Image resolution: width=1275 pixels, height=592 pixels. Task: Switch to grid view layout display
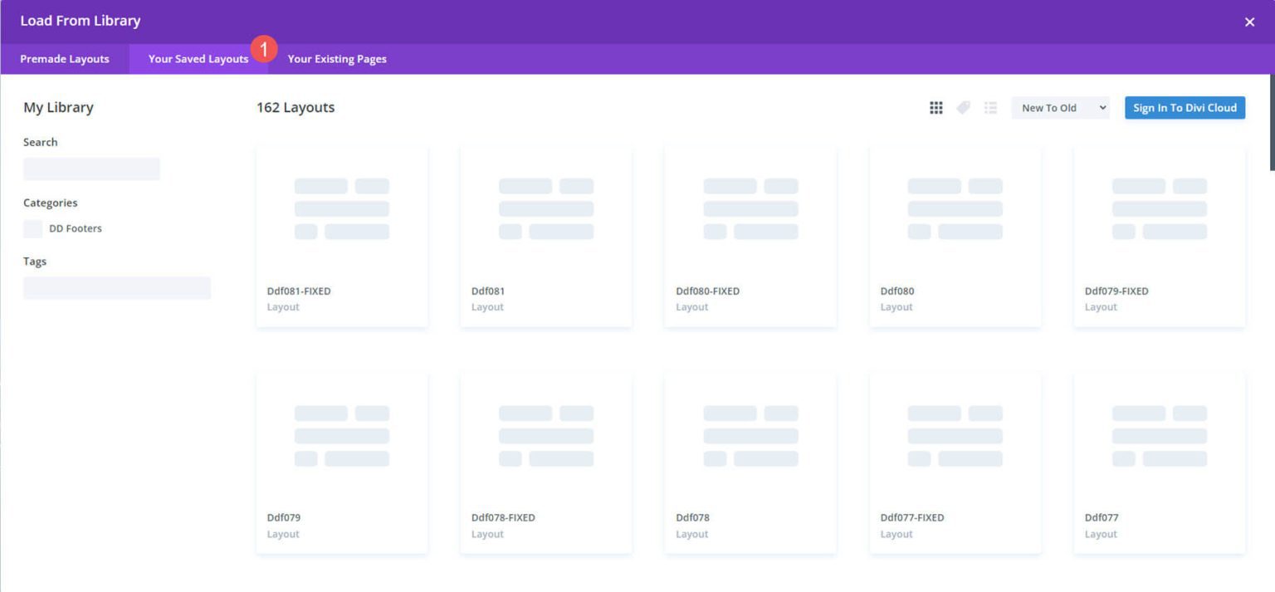pos(935,107)
